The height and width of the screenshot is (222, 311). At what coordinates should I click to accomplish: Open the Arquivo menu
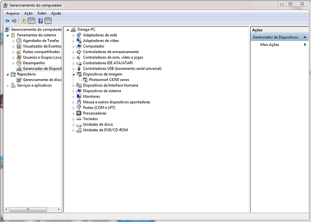coord(13,13)
